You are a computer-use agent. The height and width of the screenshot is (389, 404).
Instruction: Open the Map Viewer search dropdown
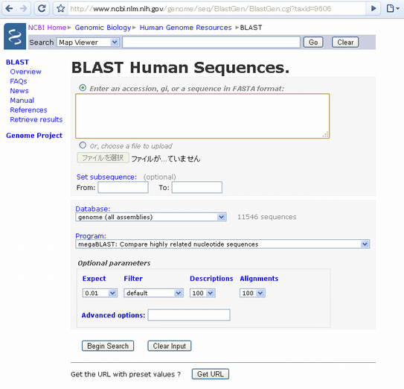click(x=88, y=42)
